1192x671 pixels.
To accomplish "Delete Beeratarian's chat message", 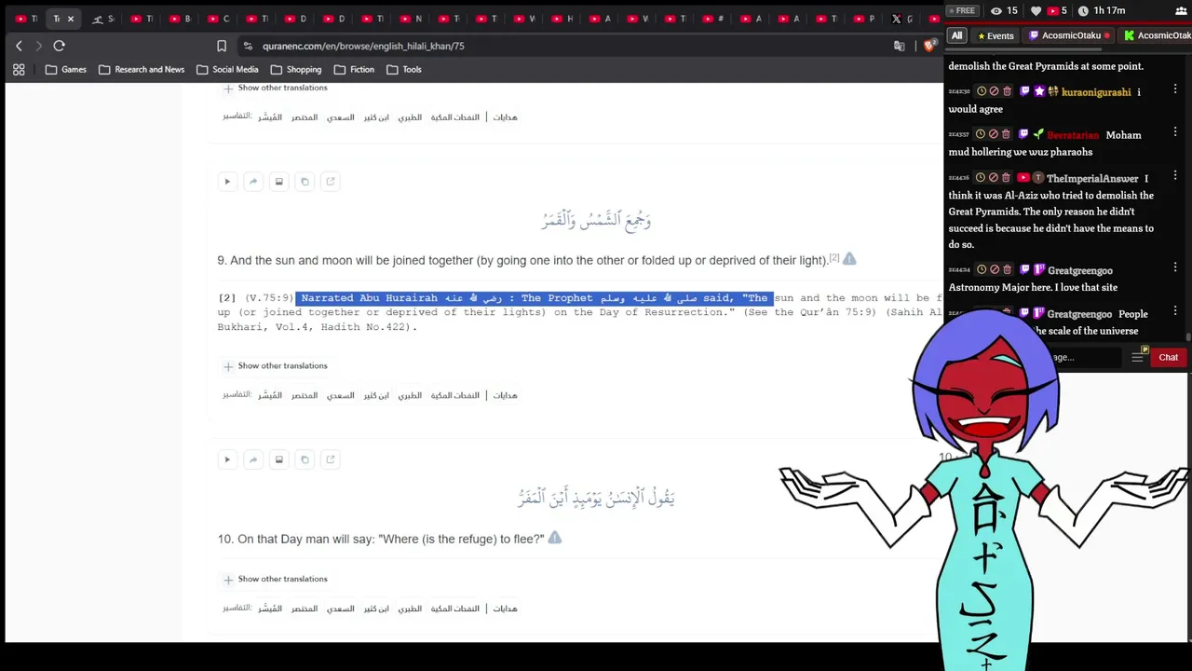I will point(1006,134).
